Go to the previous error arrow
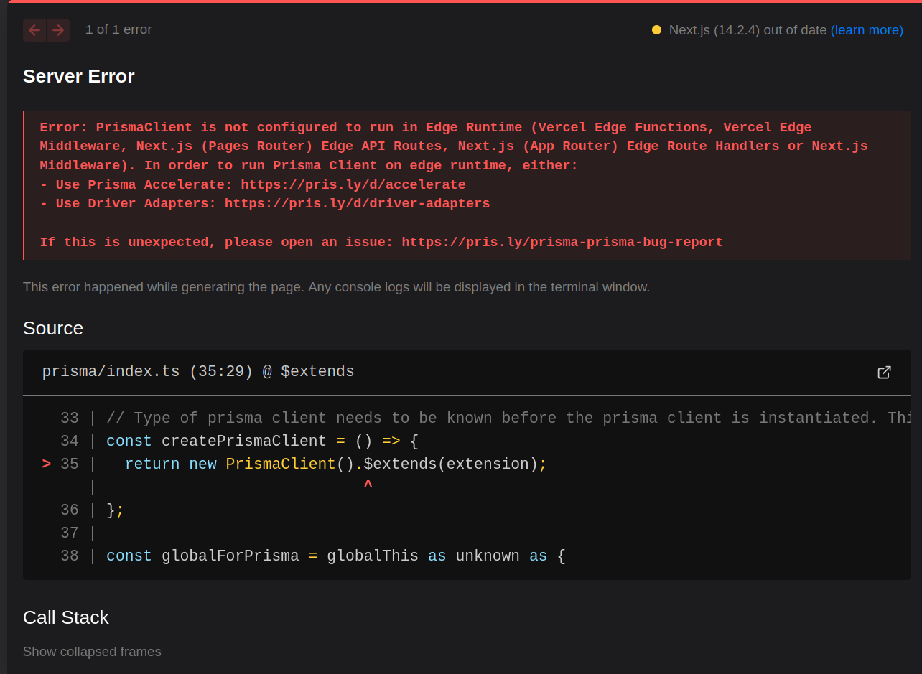Viewport: 922px width, 674px height. pos(34,30)
